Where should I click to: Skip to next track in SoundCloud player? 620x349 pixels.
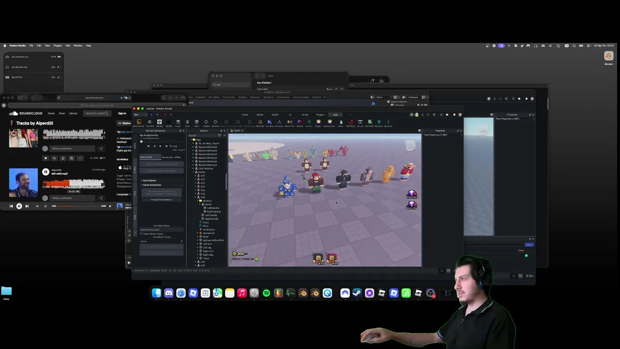[27, 206]
